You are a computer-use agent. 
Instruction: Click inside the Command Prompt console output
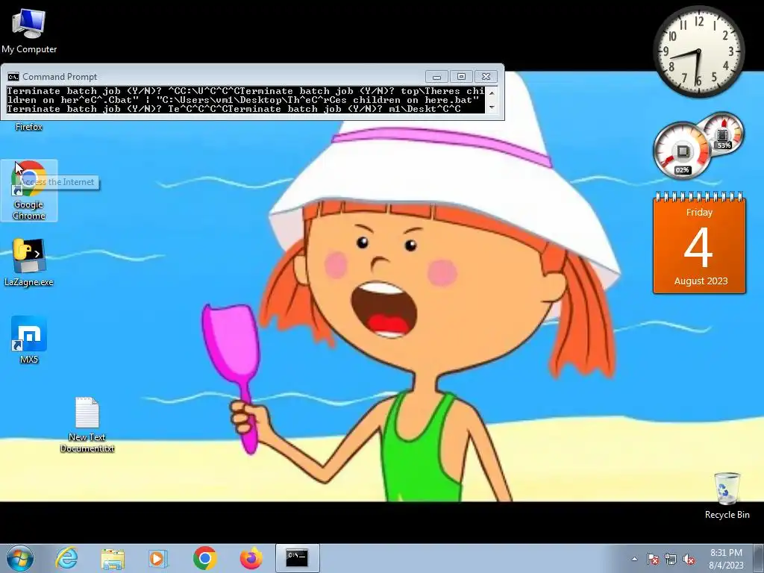pyautogui.click(x=246, y=100)
